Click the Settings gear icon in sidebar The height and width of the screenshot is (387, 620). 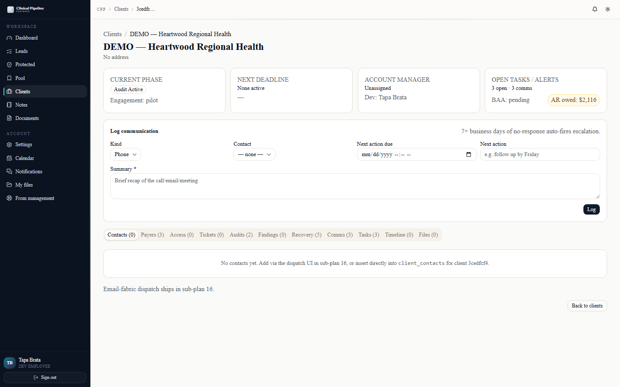click(x=9, y=145)
